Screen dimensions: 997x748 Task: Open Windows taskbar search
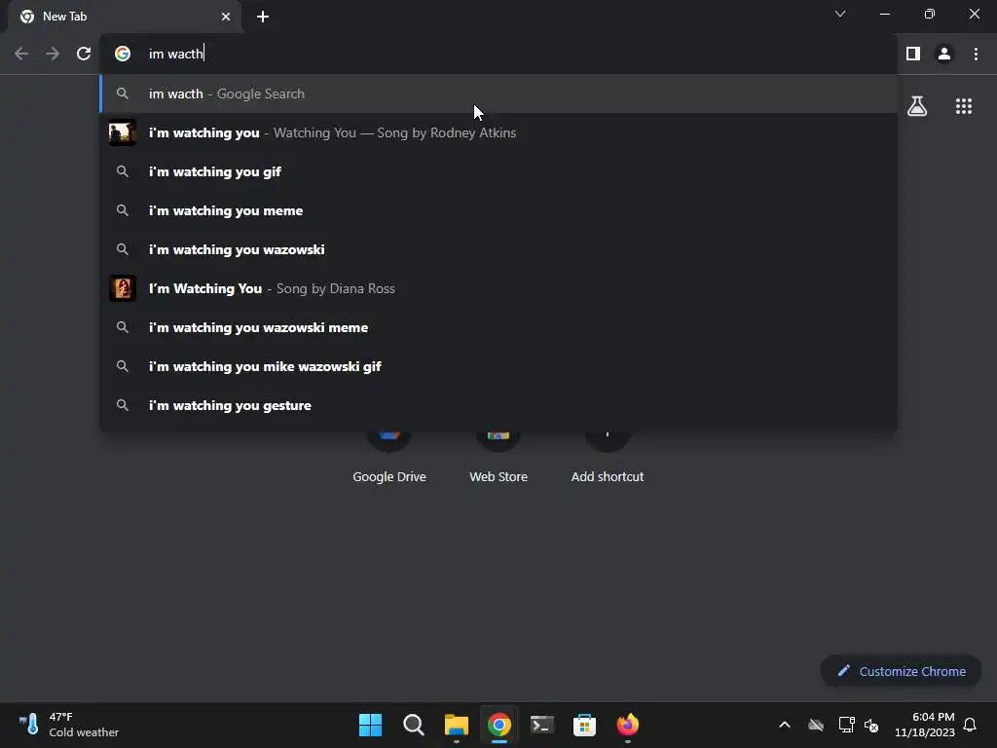[413, 725]
